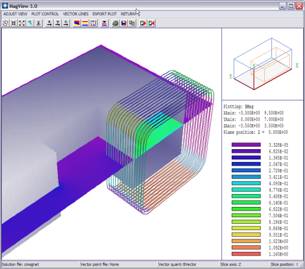This screenshot has width=305, height=269.
Task: Click the printer icon in toolbar
Action: (115, 23)
